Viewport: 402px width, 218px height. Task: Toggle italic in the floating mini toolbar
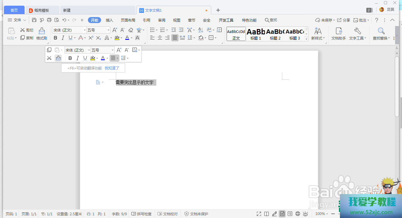[x=78, y=58]
